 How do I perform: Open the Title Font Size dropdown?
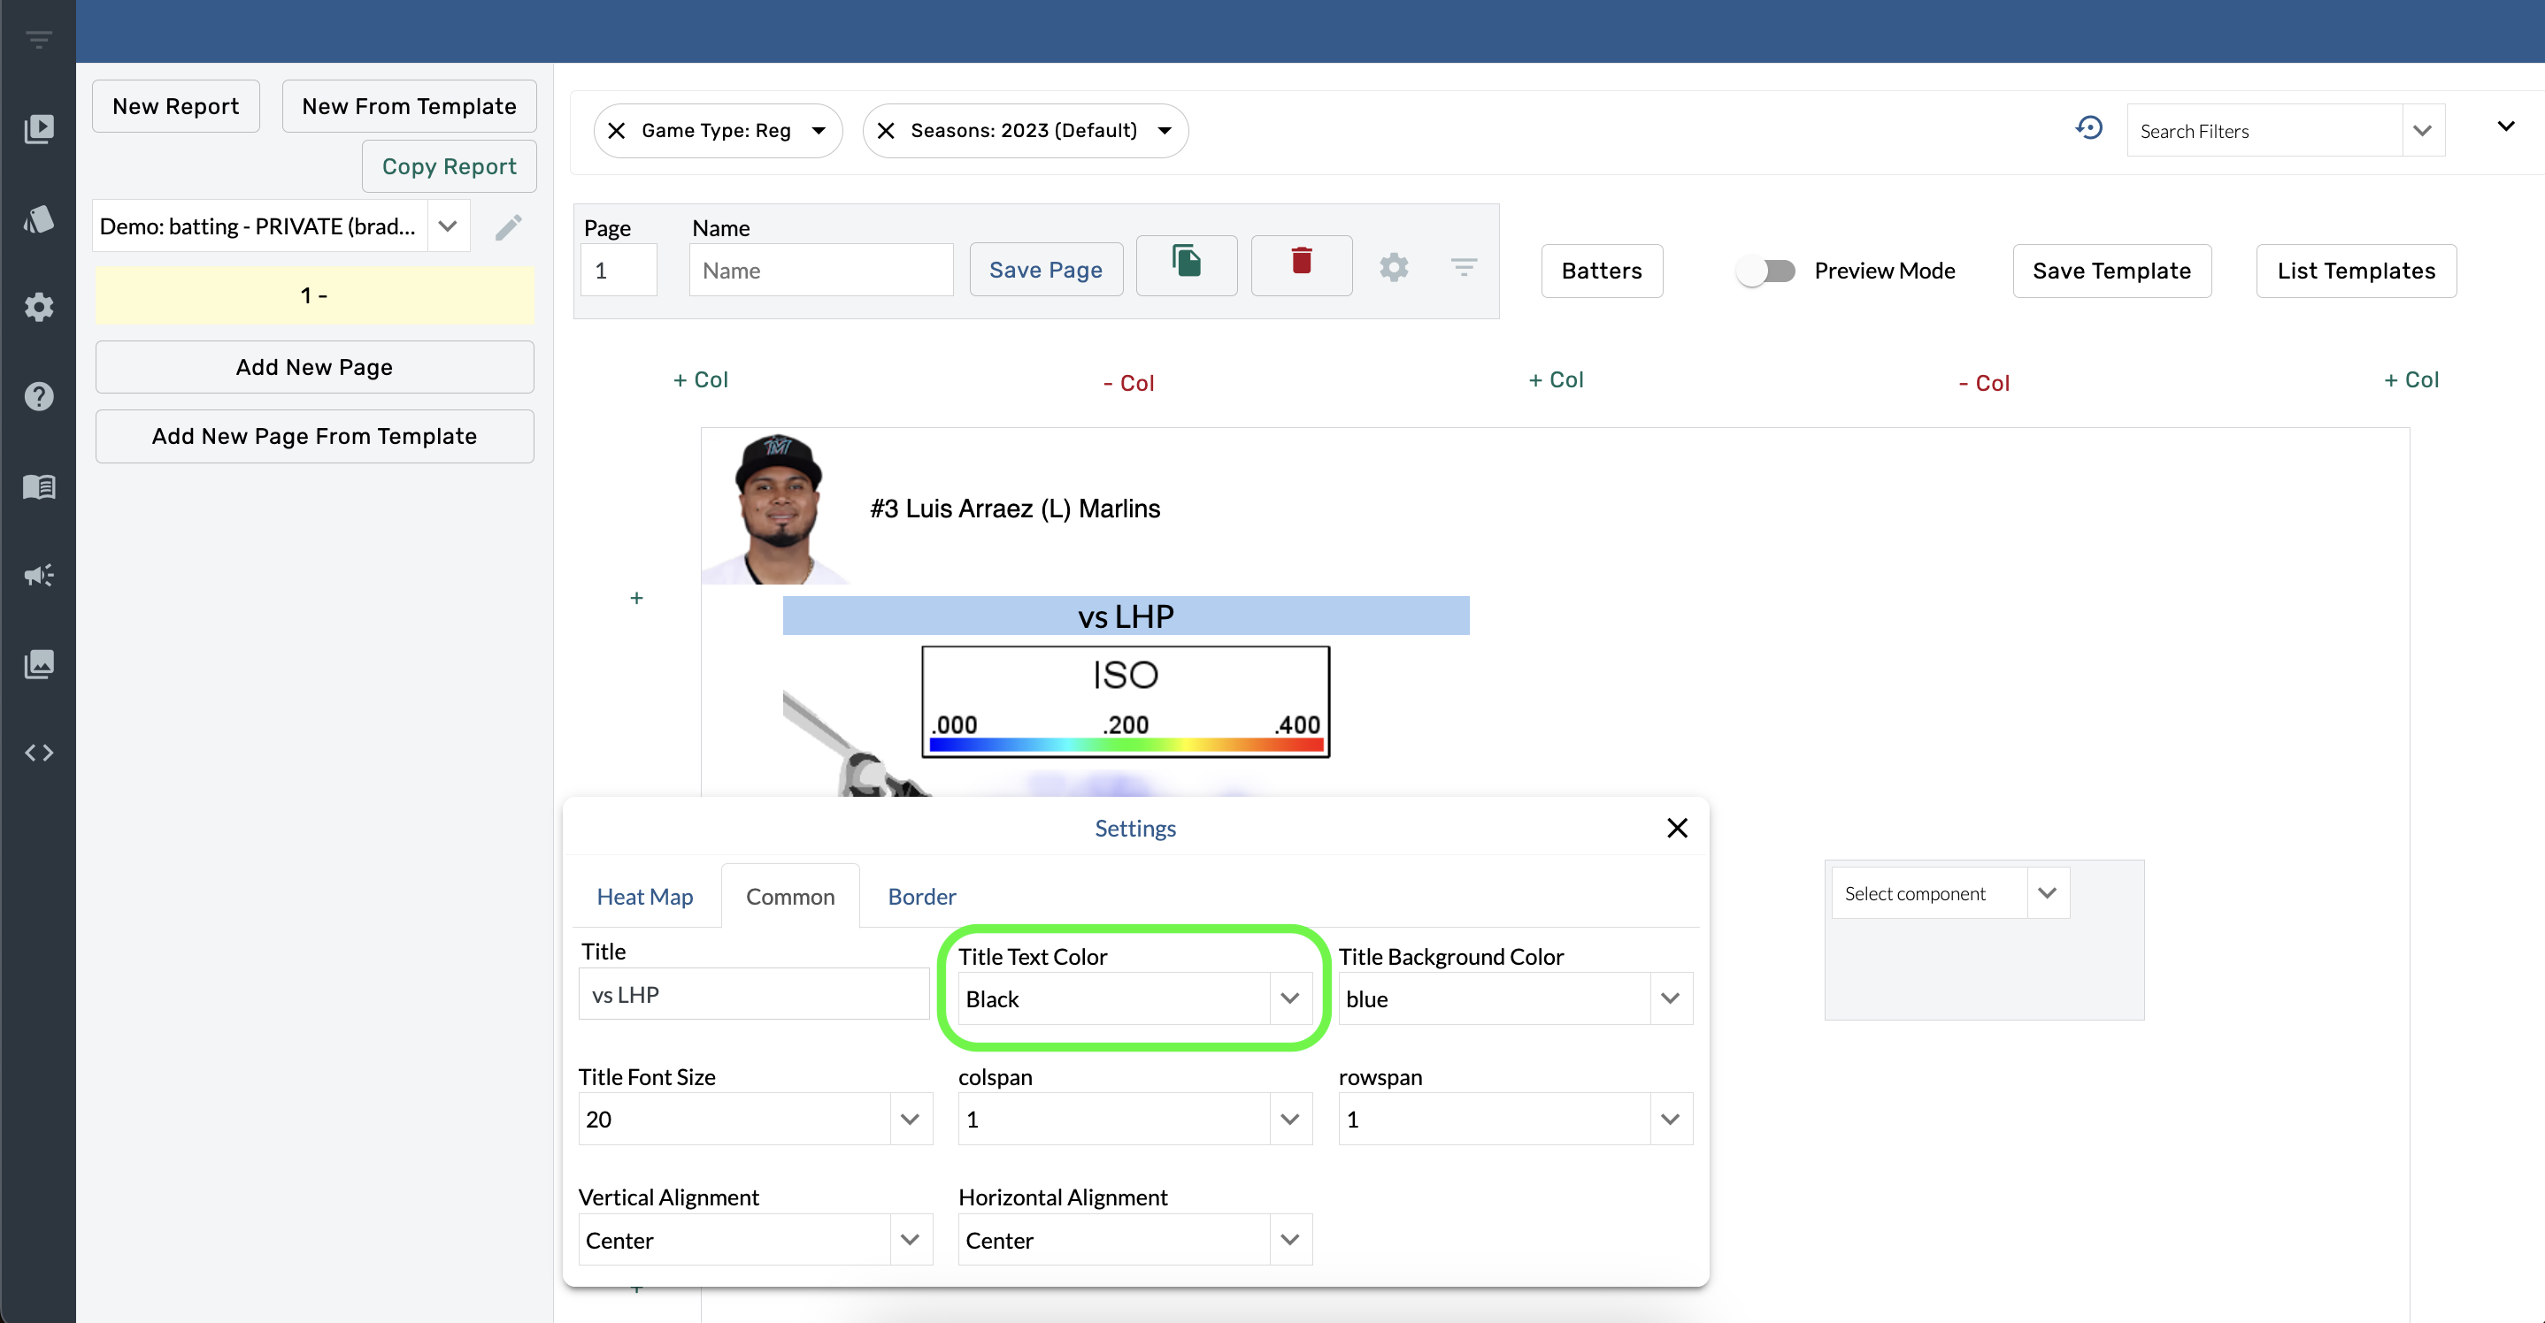[910, 1120]
